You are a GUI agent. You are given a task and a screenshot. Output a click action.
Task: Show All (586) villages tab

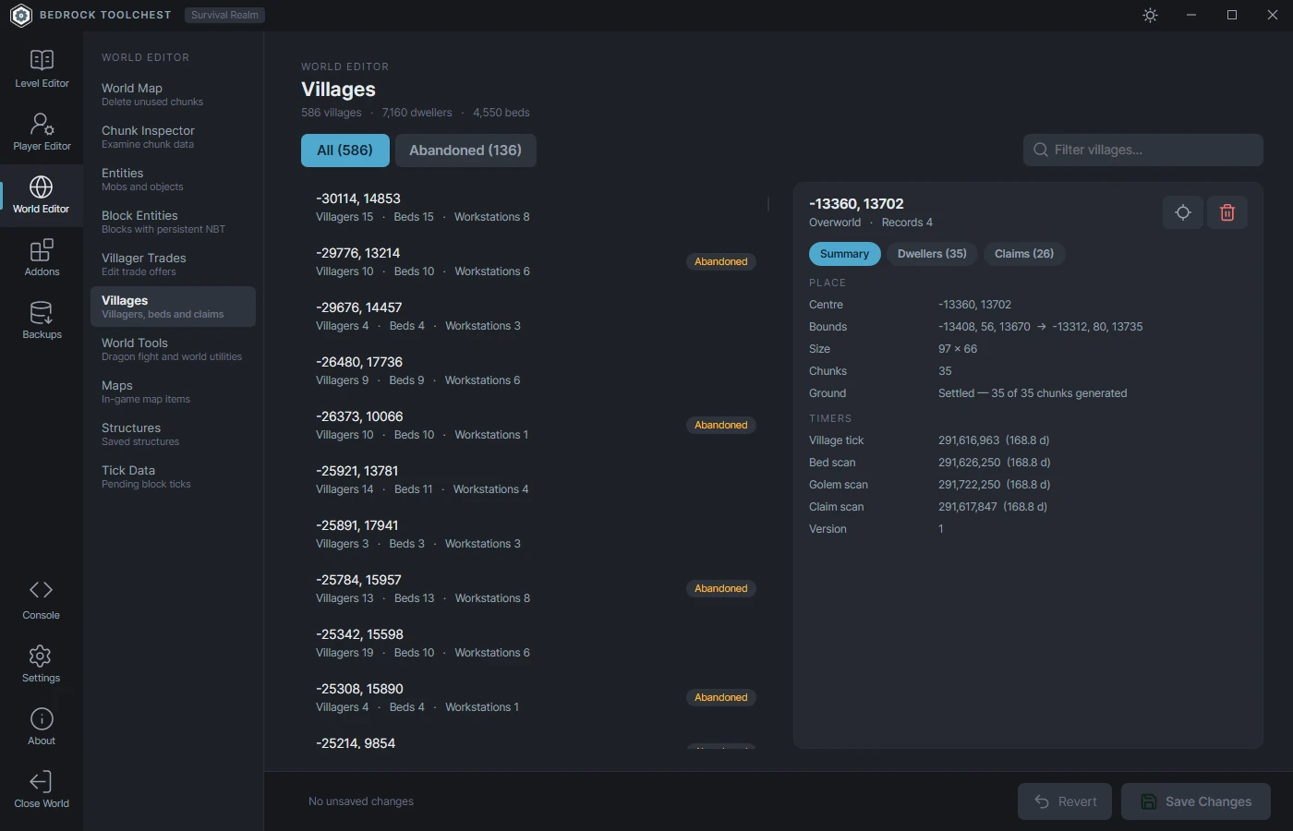tap(345, 151)
